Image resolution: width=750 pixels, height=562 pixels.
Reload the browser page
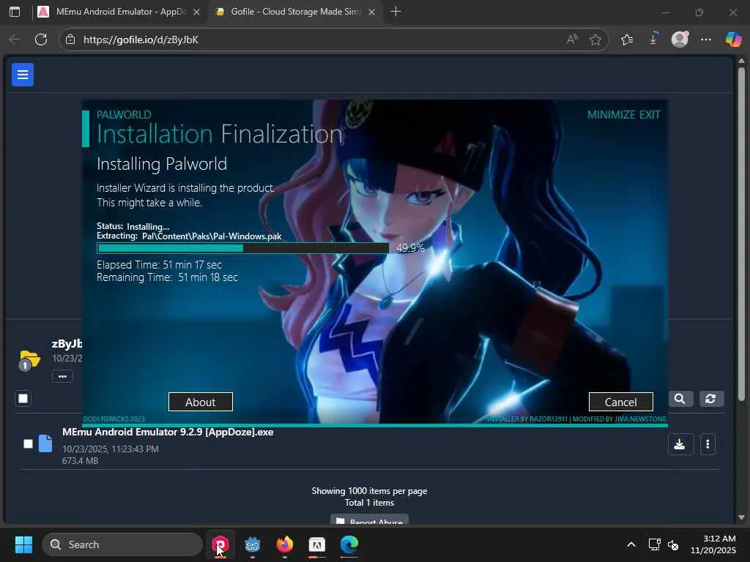coord(41,40)
